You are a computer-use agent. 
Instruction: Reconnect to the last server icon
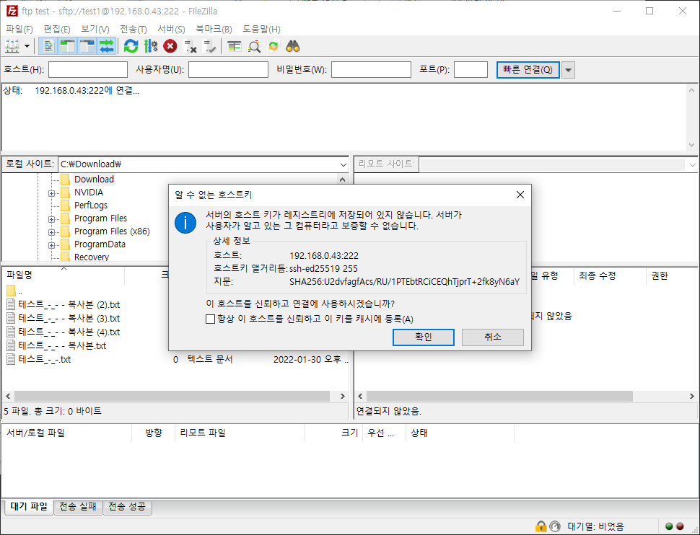(209, 46)
